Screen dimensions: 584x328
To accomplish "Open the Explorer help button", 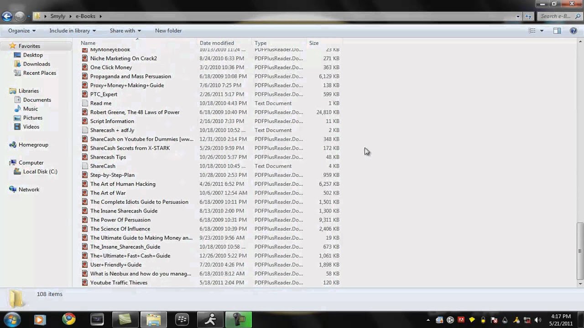I will [x=574, y=31].
